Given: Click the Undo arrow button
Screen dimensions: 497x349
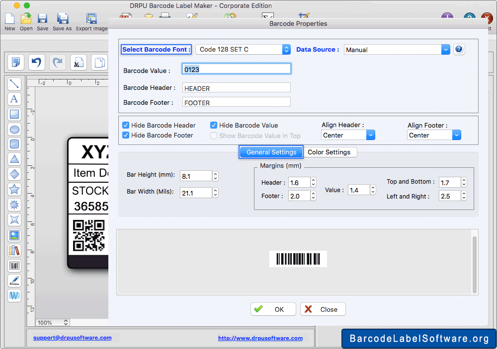Looking at the screenshot, I should [36, 62].
